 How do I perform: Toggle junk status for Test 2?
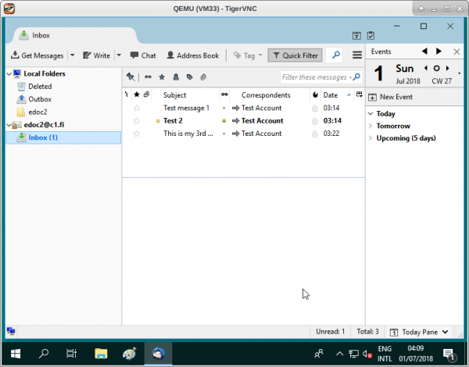click(315, 121)
